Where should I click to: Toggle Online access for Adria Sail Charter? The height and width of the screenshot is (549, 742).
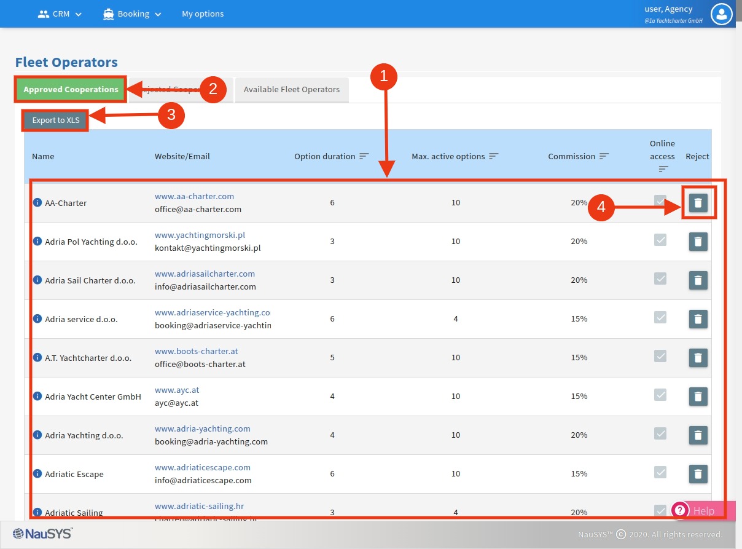660,278
